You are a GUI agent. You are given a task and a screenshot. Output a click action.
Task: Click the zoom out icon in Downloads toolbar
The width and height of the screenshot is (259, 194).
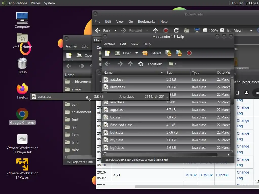[205, 30]
